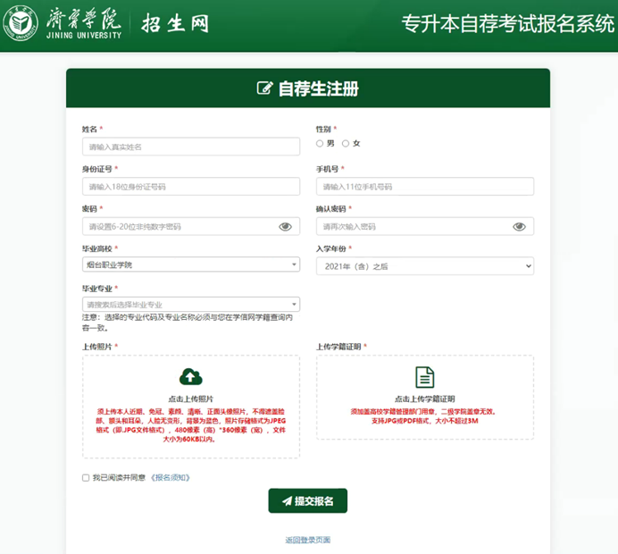The height and width of the screenshot is (554, 618).
Task: Click the 姓名 real name input field
Action: click(190, 147)
